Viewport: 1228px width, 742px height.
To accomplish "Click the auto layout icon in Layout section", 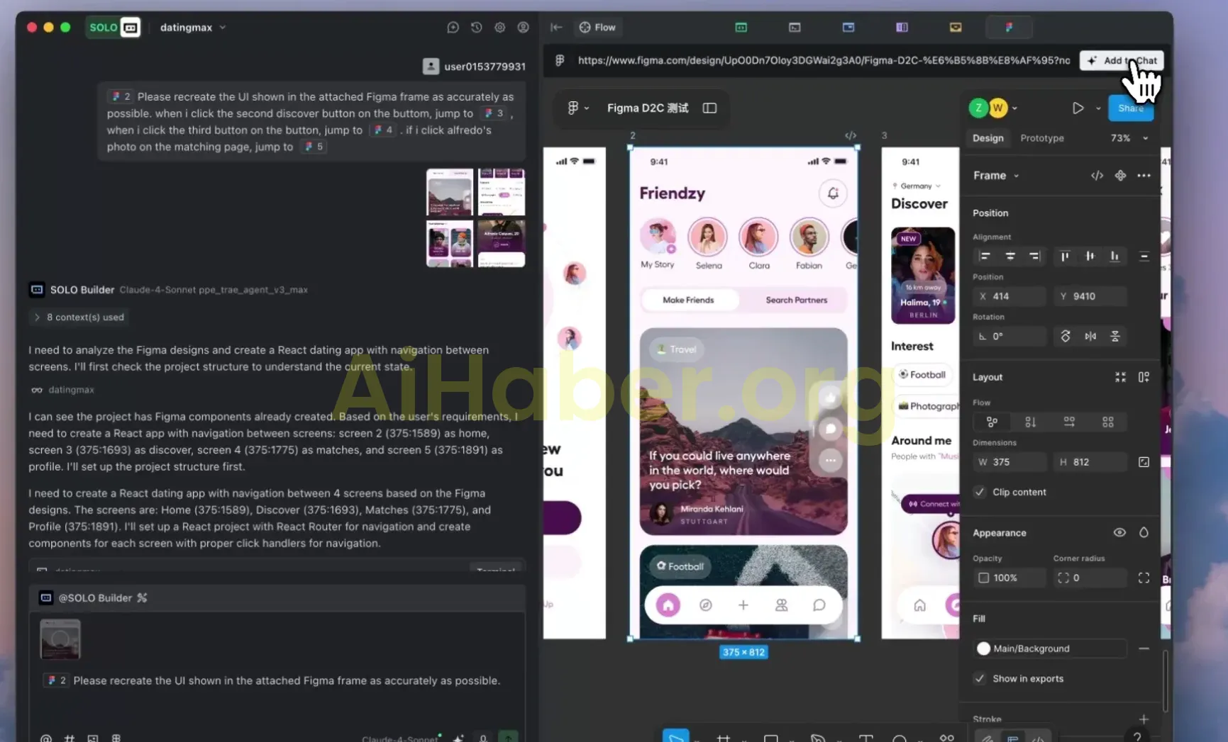I will pyautogui.click(x=1144, y=378).
